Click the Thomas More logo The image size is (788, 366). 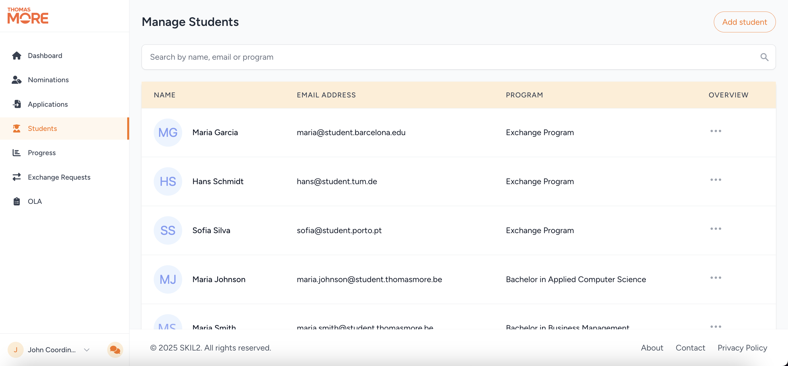[28, 15]
